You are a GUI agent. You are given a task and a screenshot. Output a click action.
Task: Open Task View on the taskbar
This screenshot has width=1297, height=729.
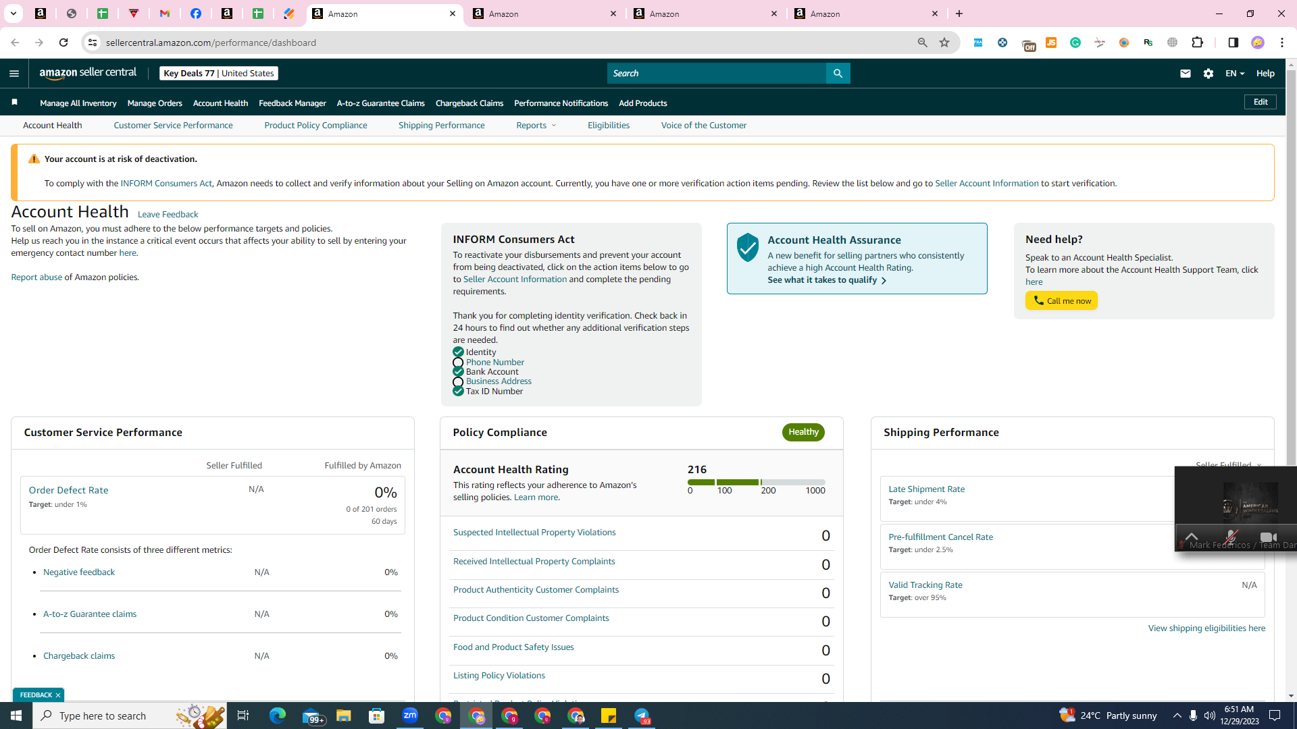pyautogui.click(x=243, y=715)
